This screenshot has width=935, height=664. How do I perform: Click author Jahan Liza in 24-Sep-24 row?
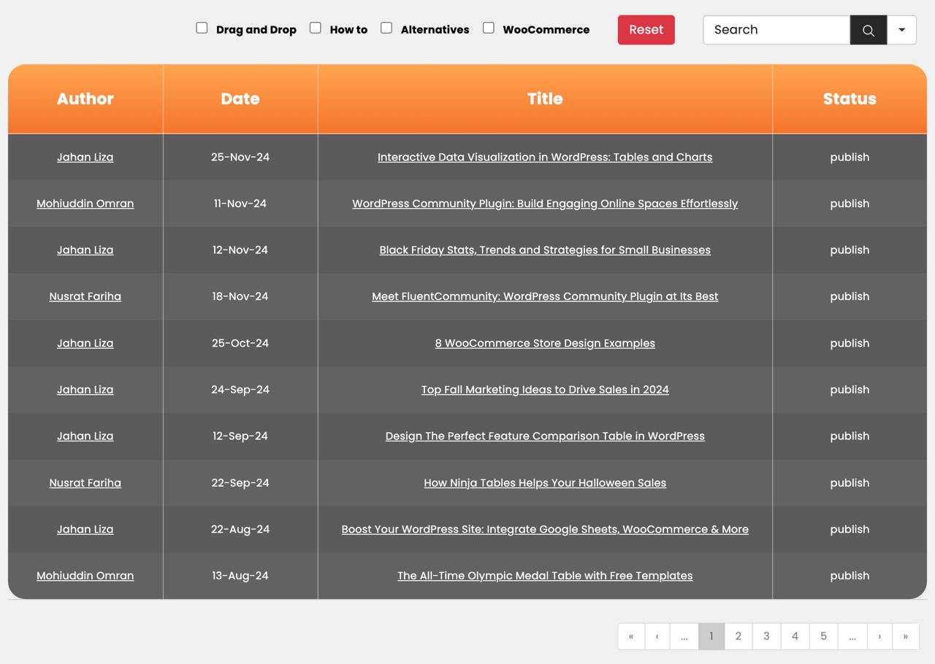click(85, 390)
